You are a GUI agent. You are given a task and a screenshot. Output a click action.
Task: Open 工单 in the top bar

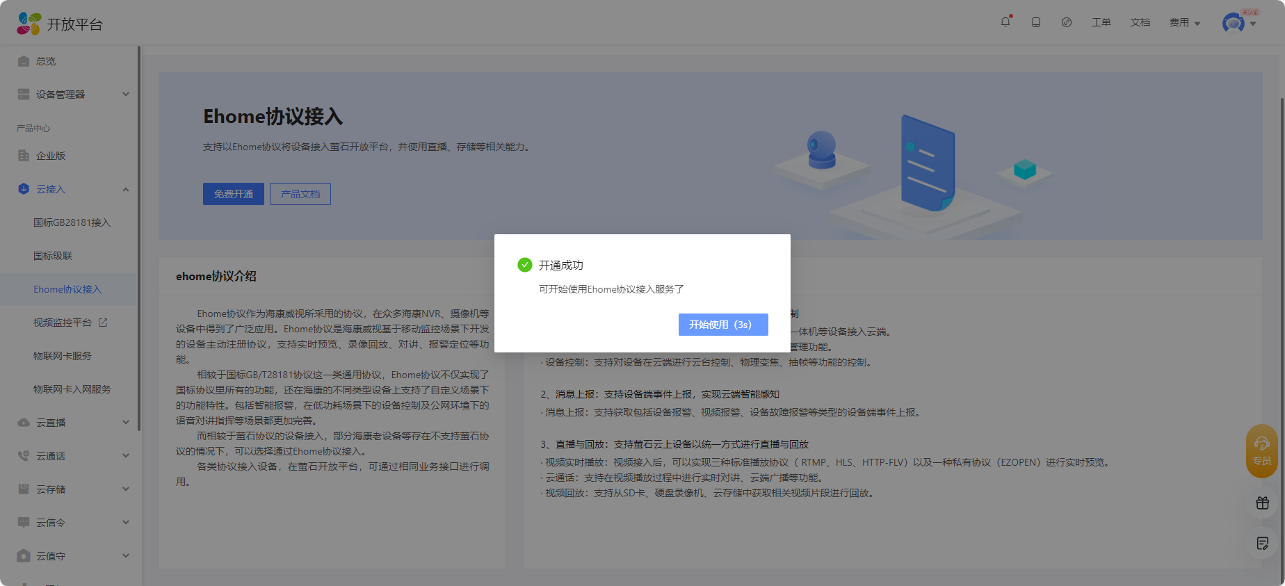tap(1101, 22)
